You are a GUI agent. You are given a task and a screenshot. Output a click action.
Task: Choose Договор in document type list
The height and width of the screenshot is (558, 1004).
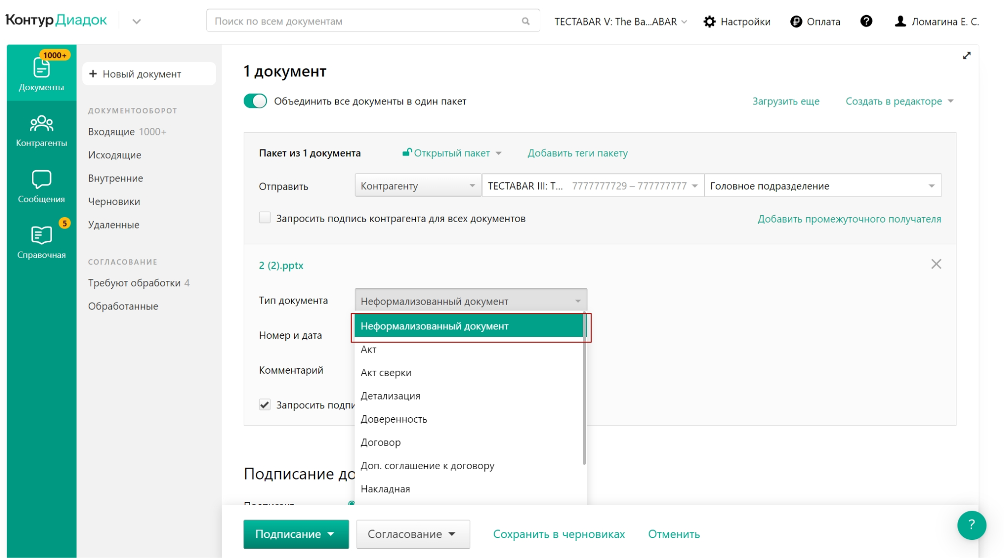click(380, 442)
